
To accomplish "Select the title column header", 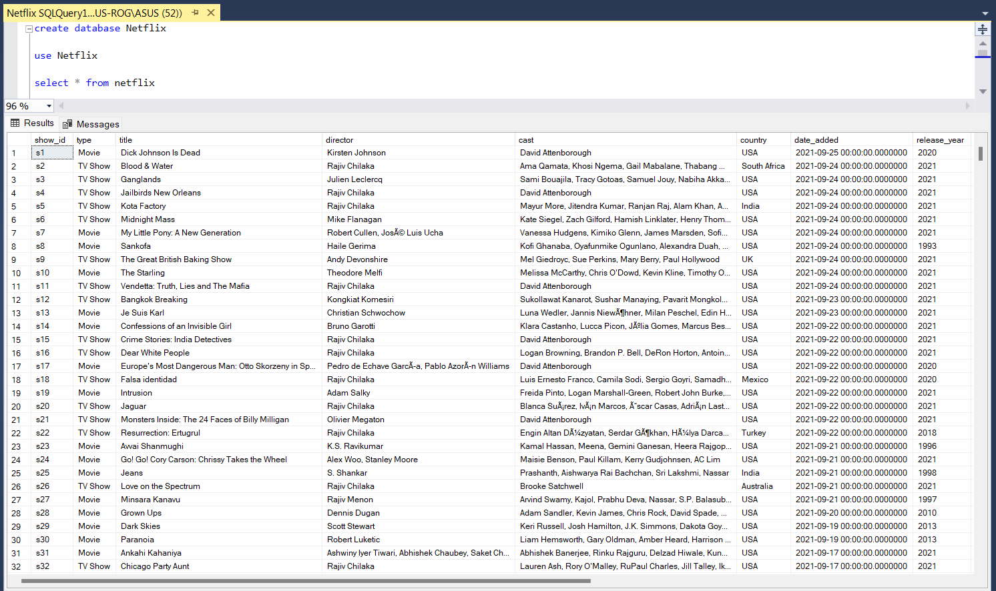I will 219,140.
